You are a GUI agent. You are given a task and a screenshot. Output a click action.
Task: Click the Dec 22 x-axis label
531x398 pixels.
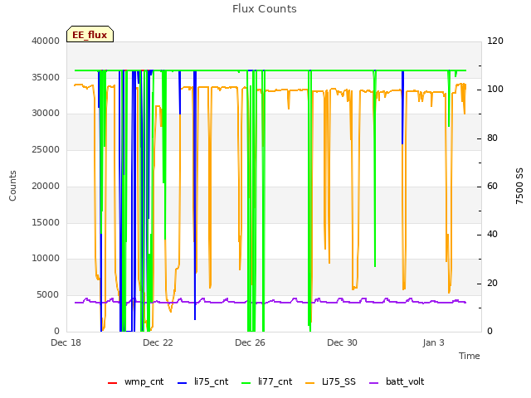click(158, 342)
